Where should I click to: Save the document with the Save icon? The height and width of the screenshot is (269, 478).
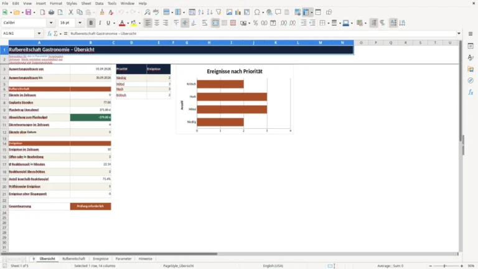tap(28, 12)
